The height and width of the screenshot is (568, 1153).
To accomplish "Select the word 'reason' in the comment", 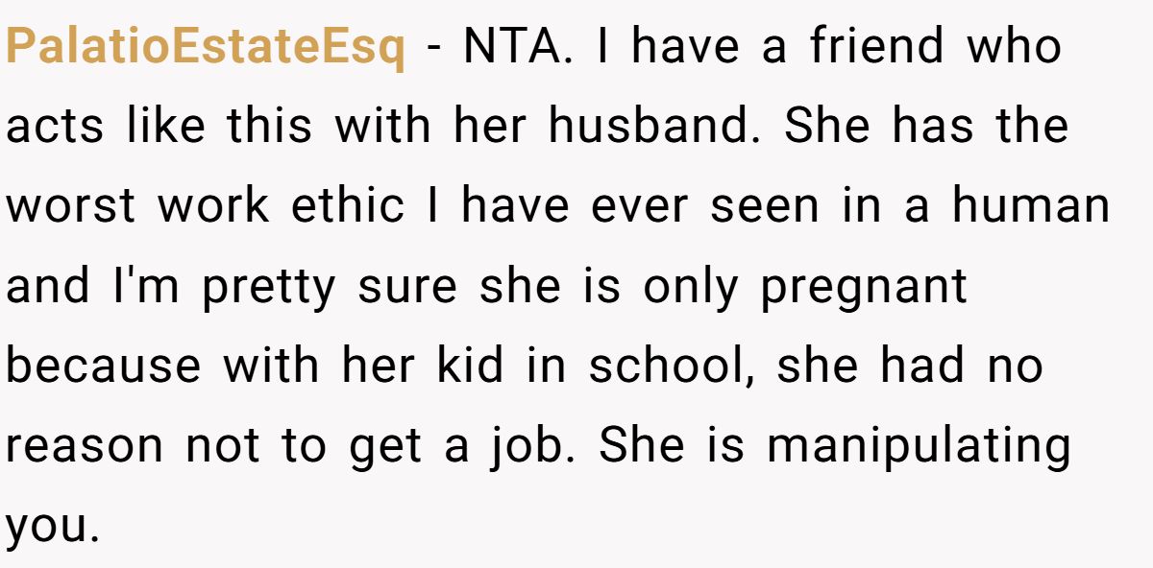I will [x=86, y=448].
